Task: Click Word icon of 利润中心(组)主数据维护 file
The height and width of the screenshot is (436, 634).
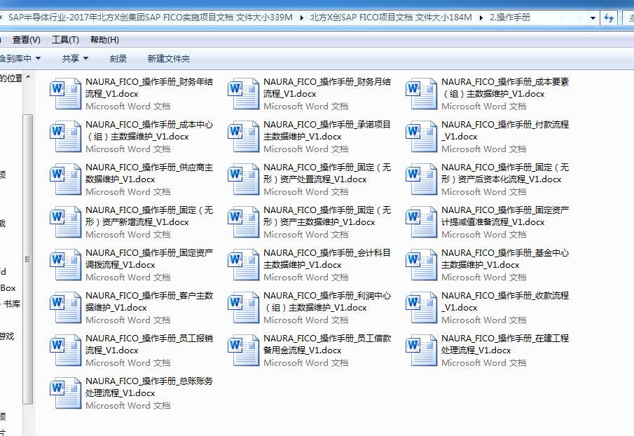Action: tap(243, 308)
